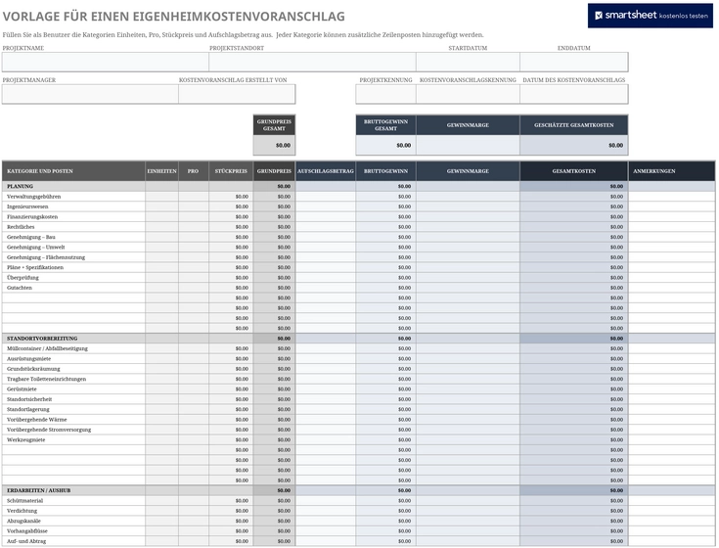Select the Bruttogewinn Gesamt summary header
Screen dimensions: 719x548
click(385, 125)
